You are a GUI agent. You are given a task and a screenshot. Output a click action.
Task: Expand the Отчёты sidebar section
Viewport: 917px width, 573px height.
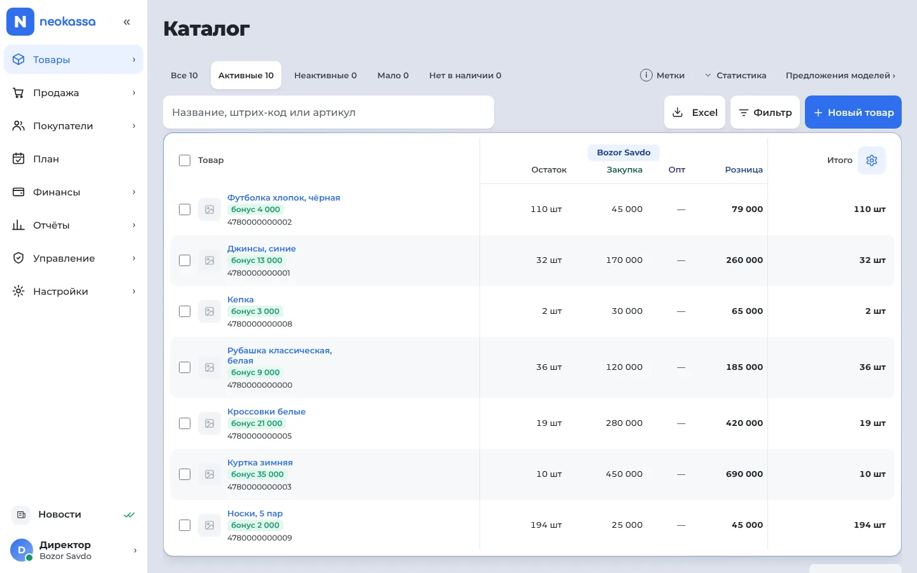pos(74,225)
